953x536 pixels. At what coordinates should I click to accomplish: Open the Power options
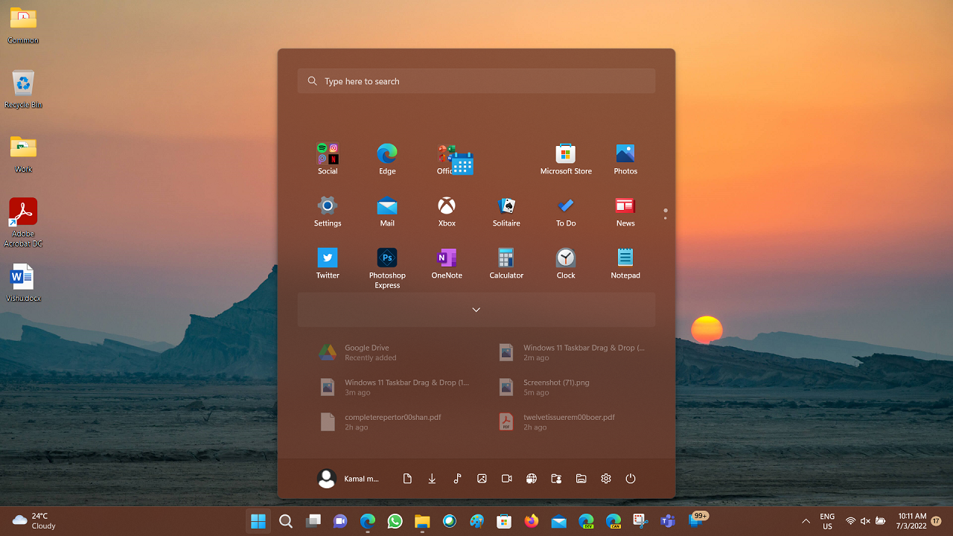tap(631, 479)
